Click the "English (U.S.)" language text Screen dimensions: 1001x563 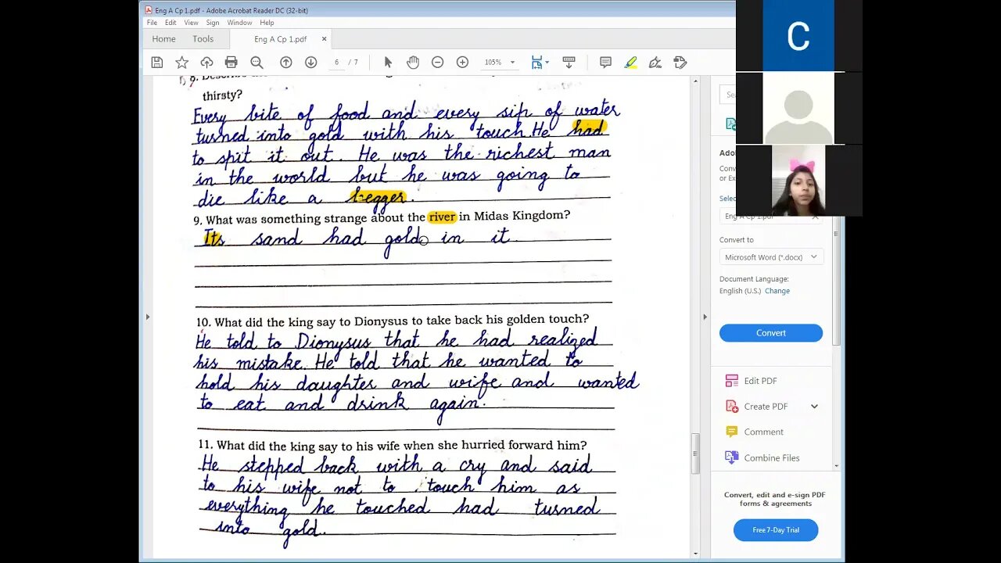click(741, 291)
